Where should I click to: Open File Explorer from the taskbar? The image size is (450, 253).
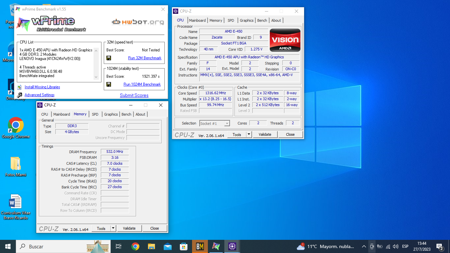click(x=151, y=246)
